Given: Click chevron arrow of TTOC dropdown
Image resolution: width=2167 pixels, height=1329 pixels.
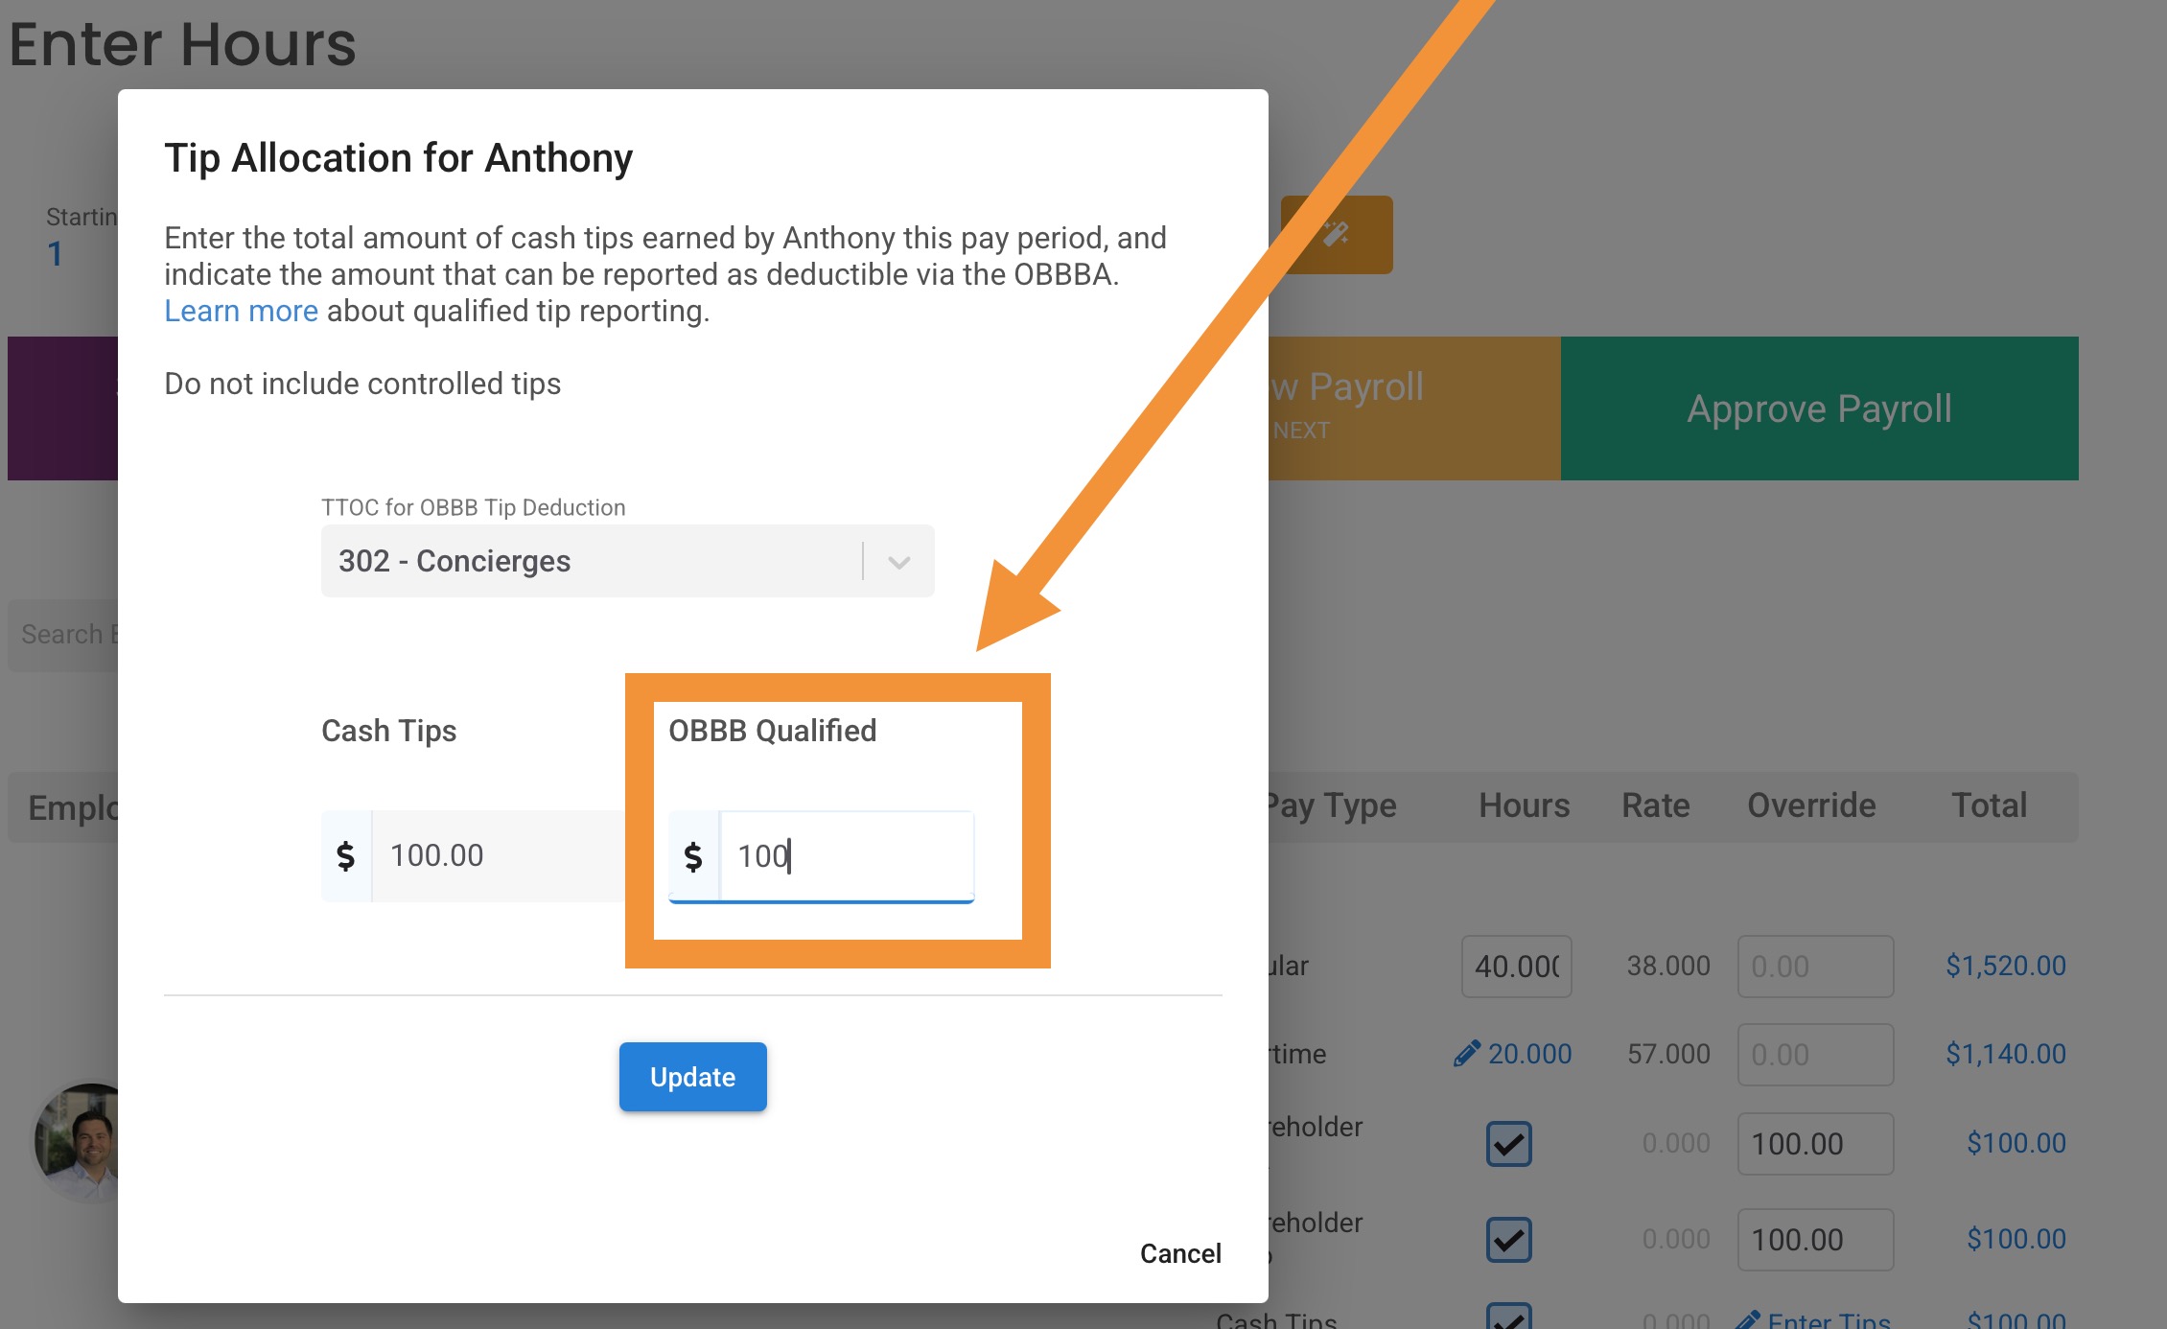Looking at the screenshot, I should click(898, 562).
